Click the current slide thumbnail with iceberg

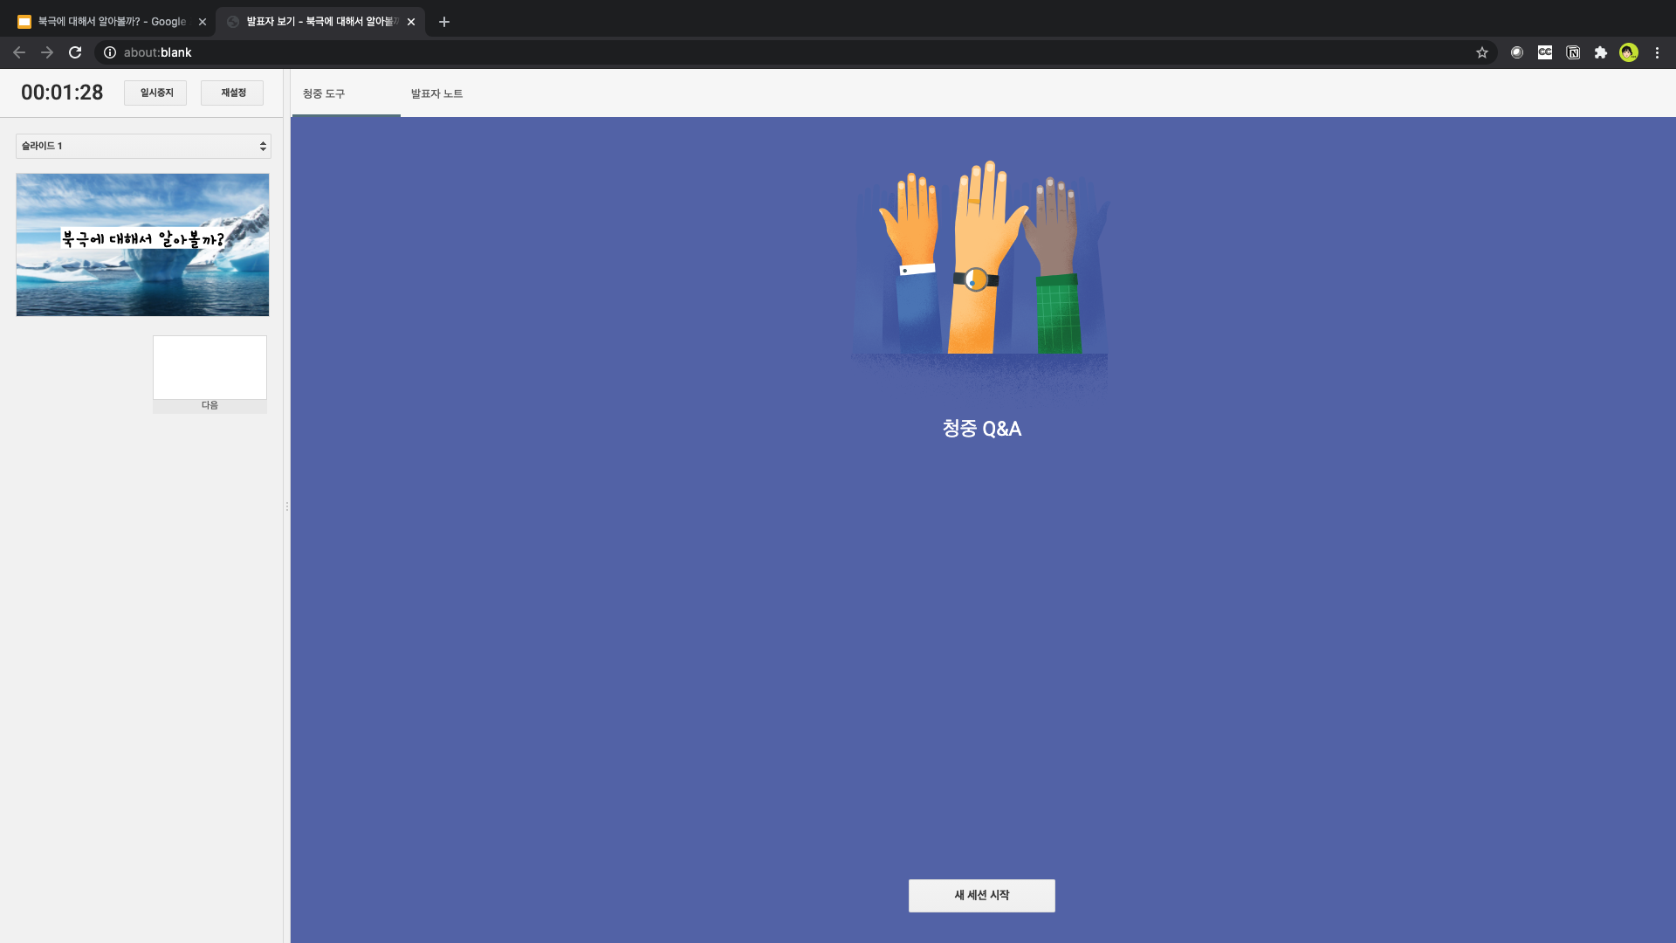coord(142,244)
